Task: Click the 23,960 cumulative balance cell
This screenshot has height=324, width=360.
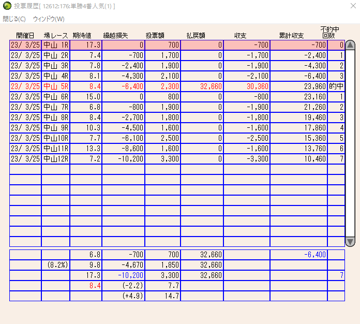Action: click(298, 86)
